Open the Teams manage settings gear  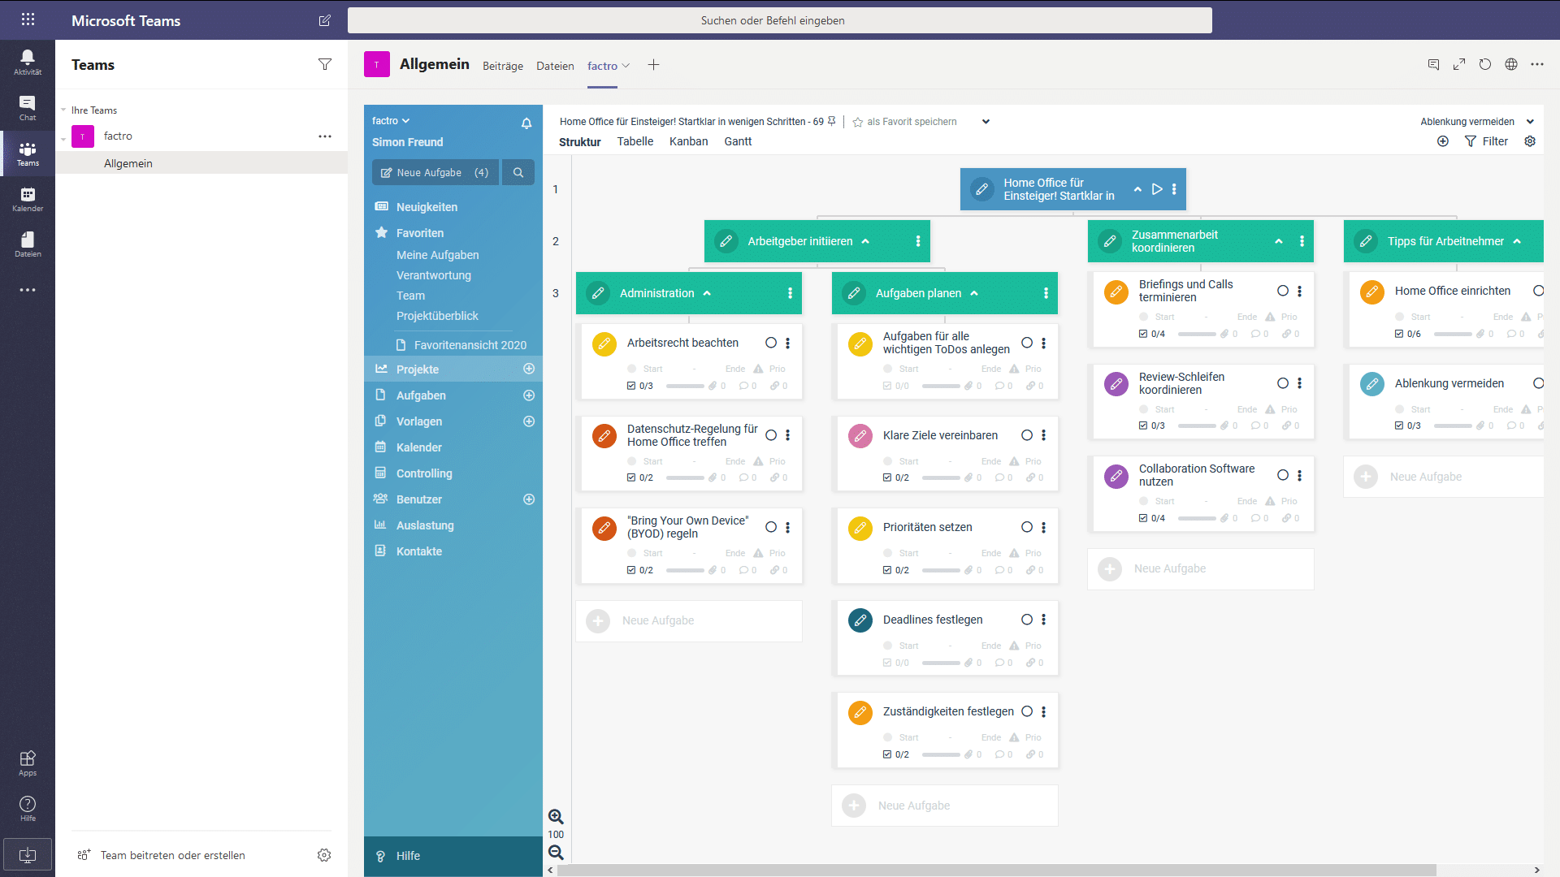[x=324, y=855]
